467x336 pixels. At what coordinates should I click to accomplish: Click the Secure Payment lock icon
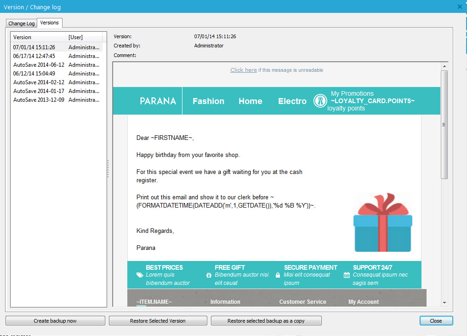tap(278, 275)
